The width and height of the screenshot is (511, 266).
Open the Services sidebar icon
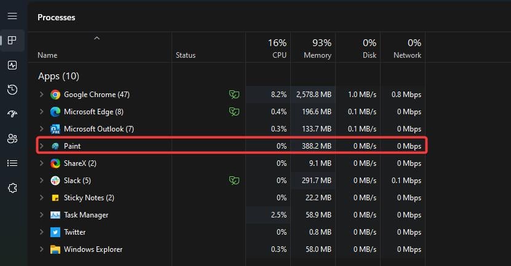[12, 188]
